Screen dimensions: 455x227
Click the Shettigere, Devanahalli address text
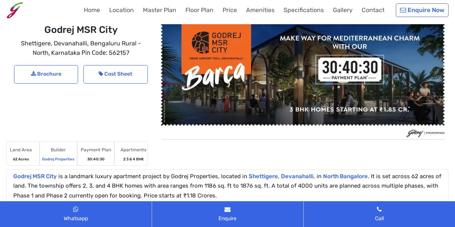click(81, 48)
